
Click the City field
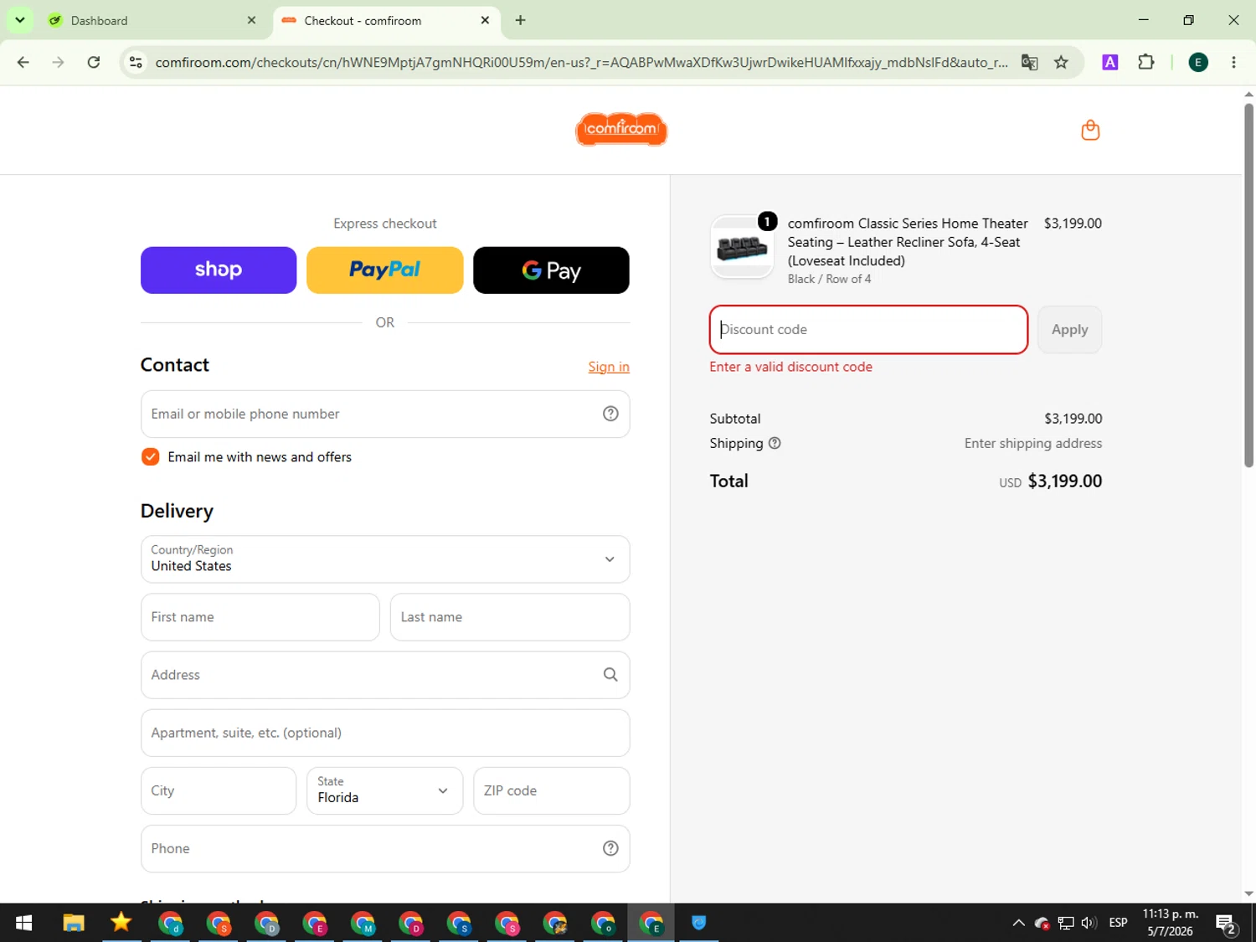[219, 790]
